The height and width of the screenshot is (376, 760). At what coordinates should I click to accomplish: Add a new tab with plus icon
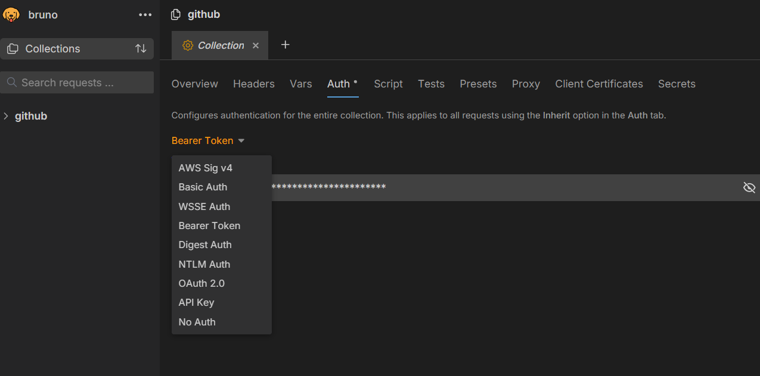pos(286,45)
